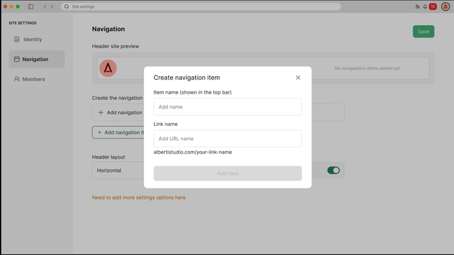The height and width of the screenshot is (255, 454).
Task: Click the Item name input field
Action: point(228,107)
